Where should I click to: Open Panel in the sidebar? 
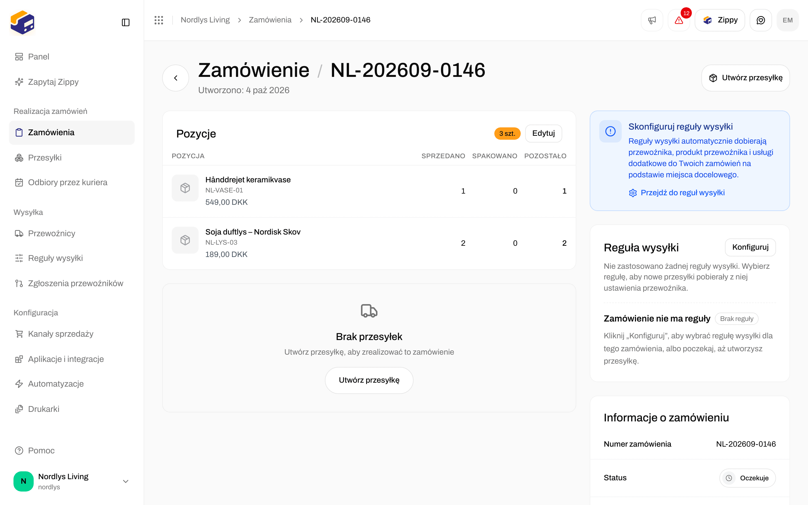tap(72, 57)
